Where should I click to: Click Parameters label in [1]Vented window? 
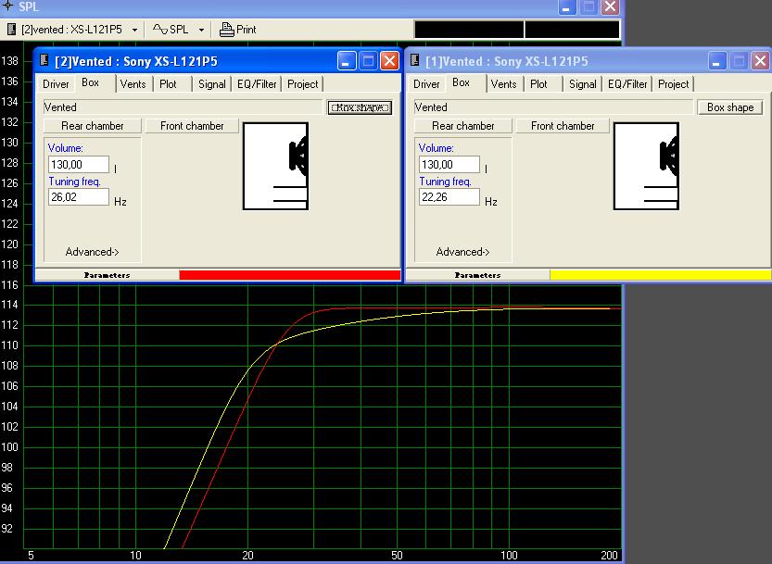click(477, 275)
